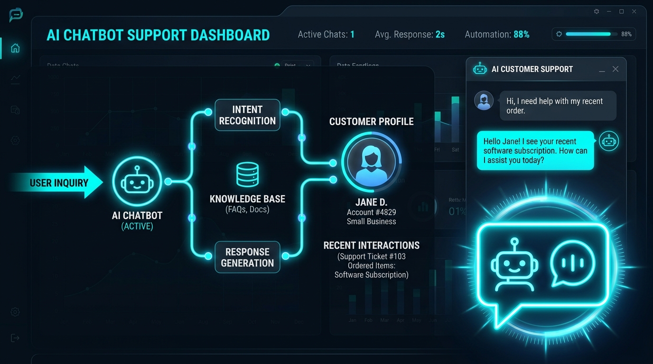Click the logout icon in the sidebar

tap(15, 338)
